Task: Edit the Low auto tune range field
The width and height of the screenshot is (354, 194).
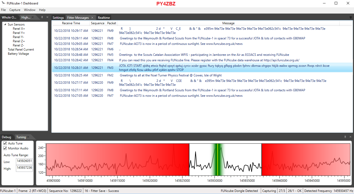Action: [x=24, y=161]
